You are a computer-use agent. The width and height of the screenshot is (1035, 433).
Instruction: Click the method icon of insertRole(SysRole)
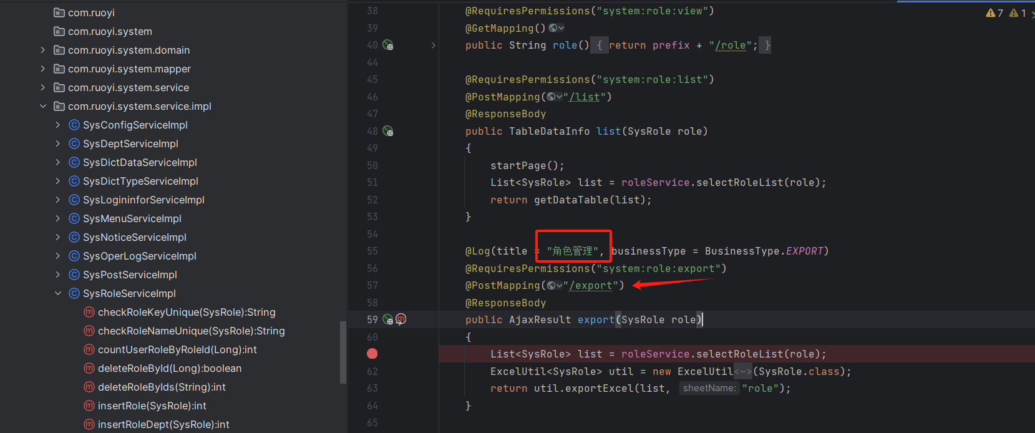pos(89,406)
